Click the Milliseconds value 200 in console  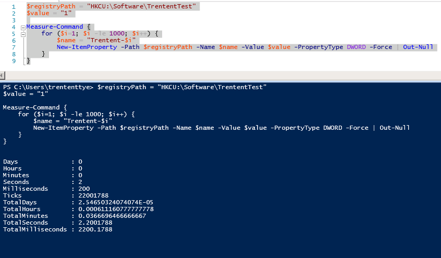[84, 189]
